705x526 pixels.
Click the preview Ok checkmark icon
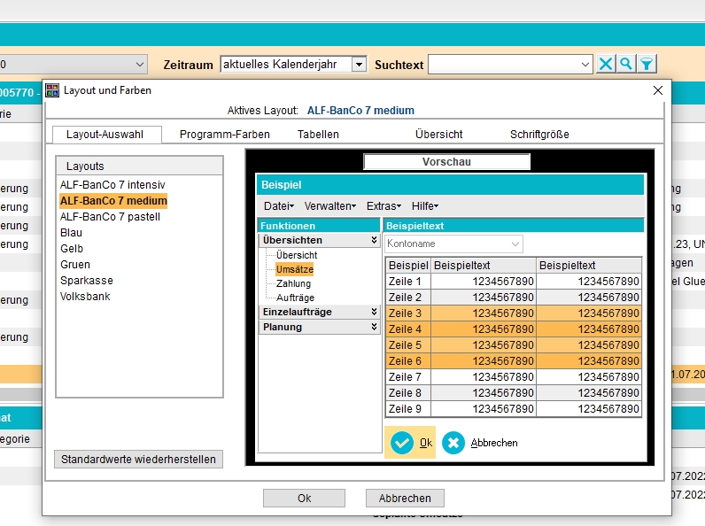[x=401, y=443]
